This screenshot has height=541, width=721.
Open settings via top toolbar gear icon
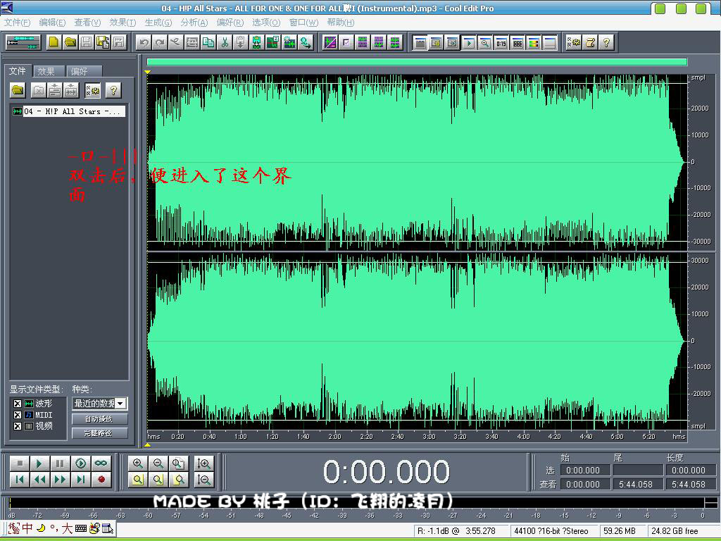pos(573,43)
